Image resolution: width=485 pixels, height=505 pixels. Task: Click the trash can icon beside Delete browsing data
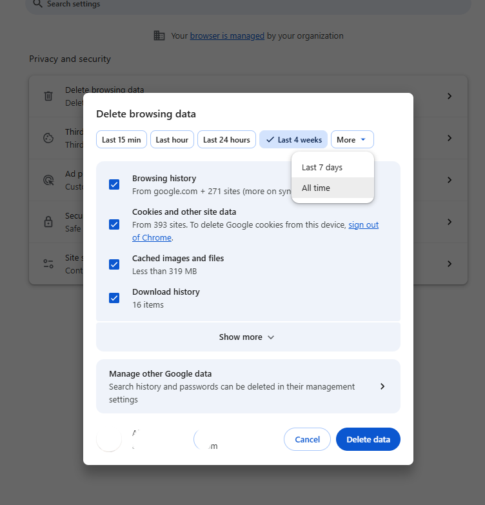[x=48, y=96]
